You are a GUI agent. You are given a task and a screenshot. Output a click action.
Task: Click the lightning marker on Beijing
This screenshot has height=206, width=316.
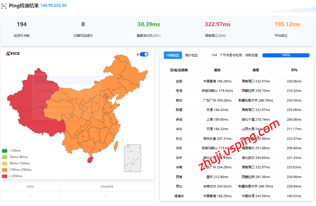pyautogui.click(x=106, y=95)
